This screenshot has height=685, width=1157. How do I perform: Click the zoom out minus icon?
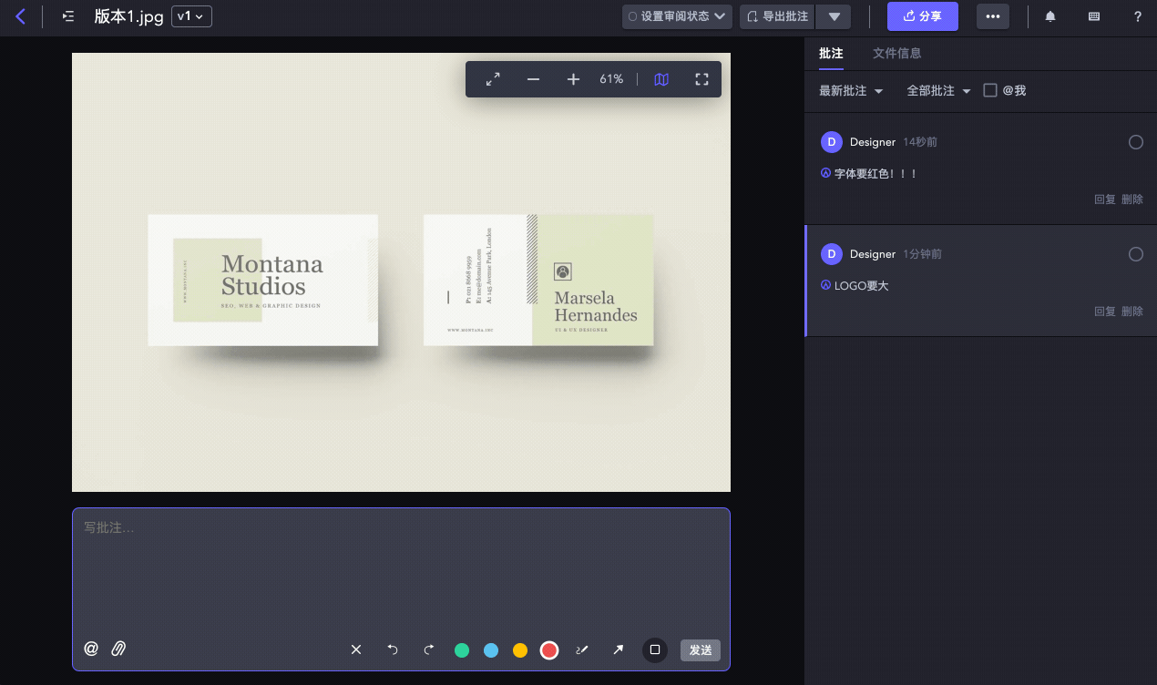533,80
